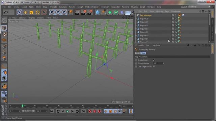Open the Layout dropdown
The width and height of the screenshot is (216, 121).
tap(199, 7)
